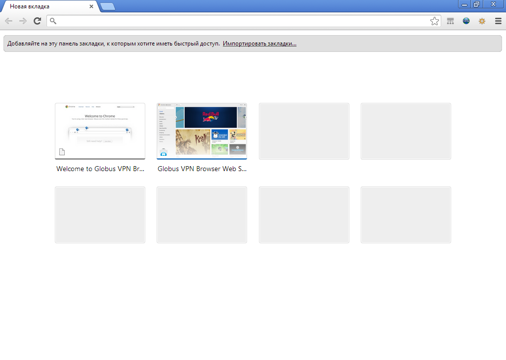The image size is (506, 360).
Task: Click the VPN globe extension icon
Action: pos(466,21)
